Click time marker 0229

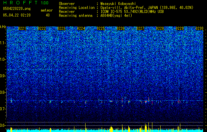pos(180,28)
